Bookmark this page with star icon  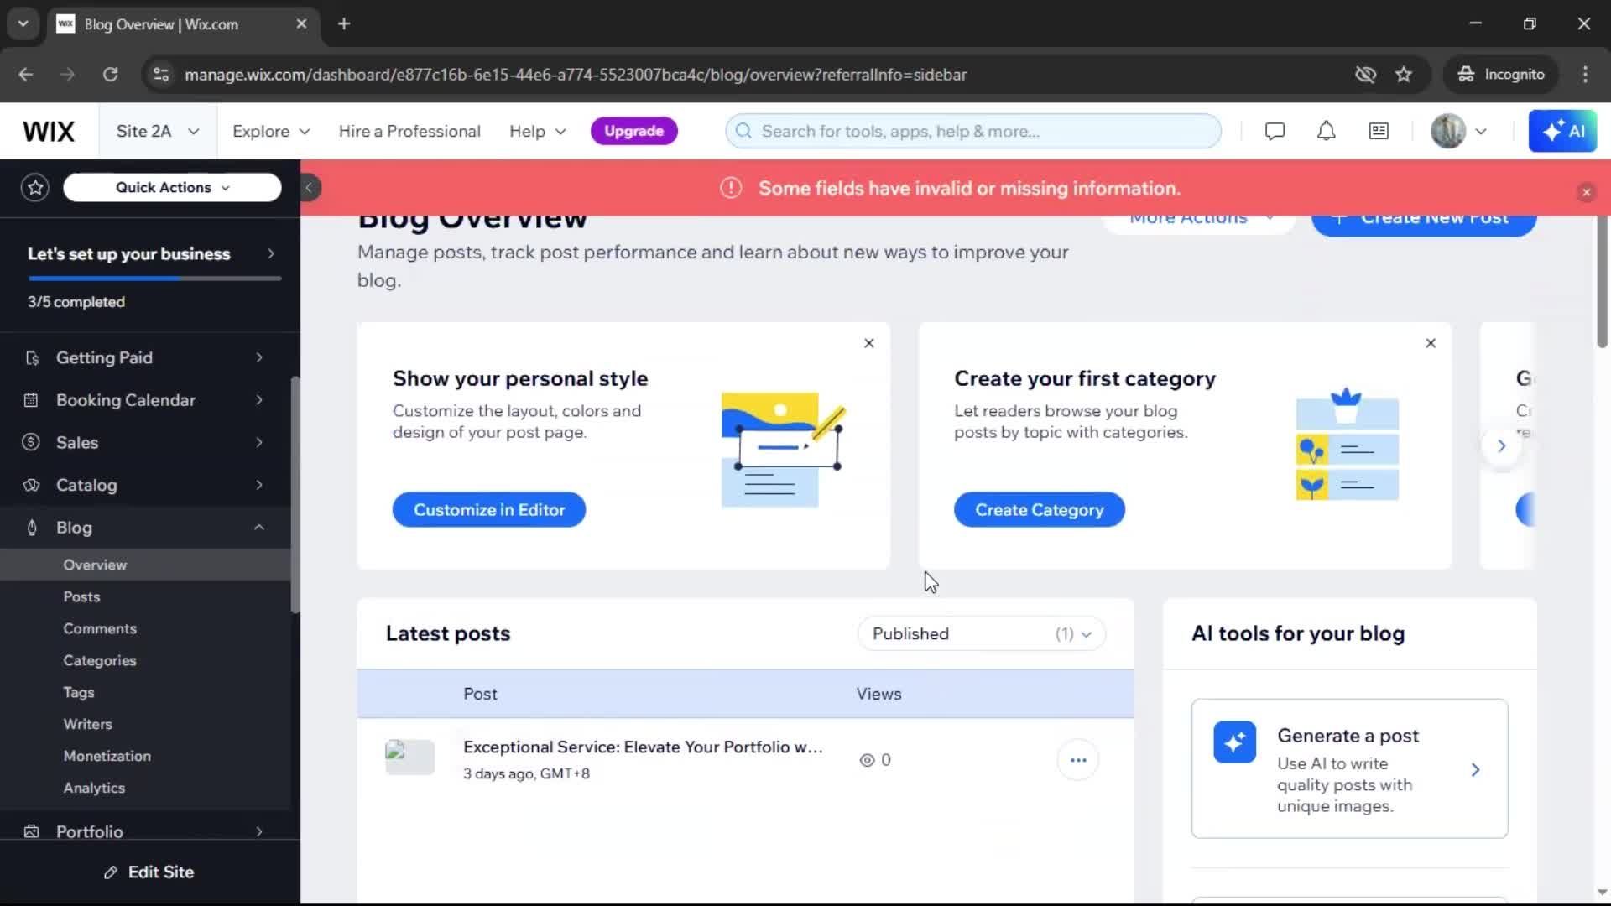tap(1404, 74)
